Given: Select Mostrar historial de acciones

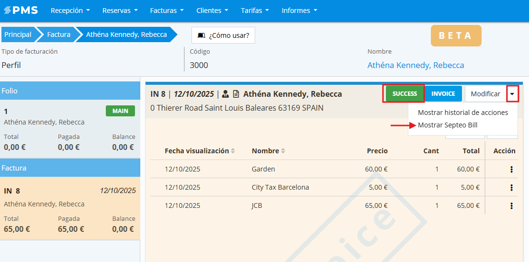Looking at the screenshot, I should [462, 113].
